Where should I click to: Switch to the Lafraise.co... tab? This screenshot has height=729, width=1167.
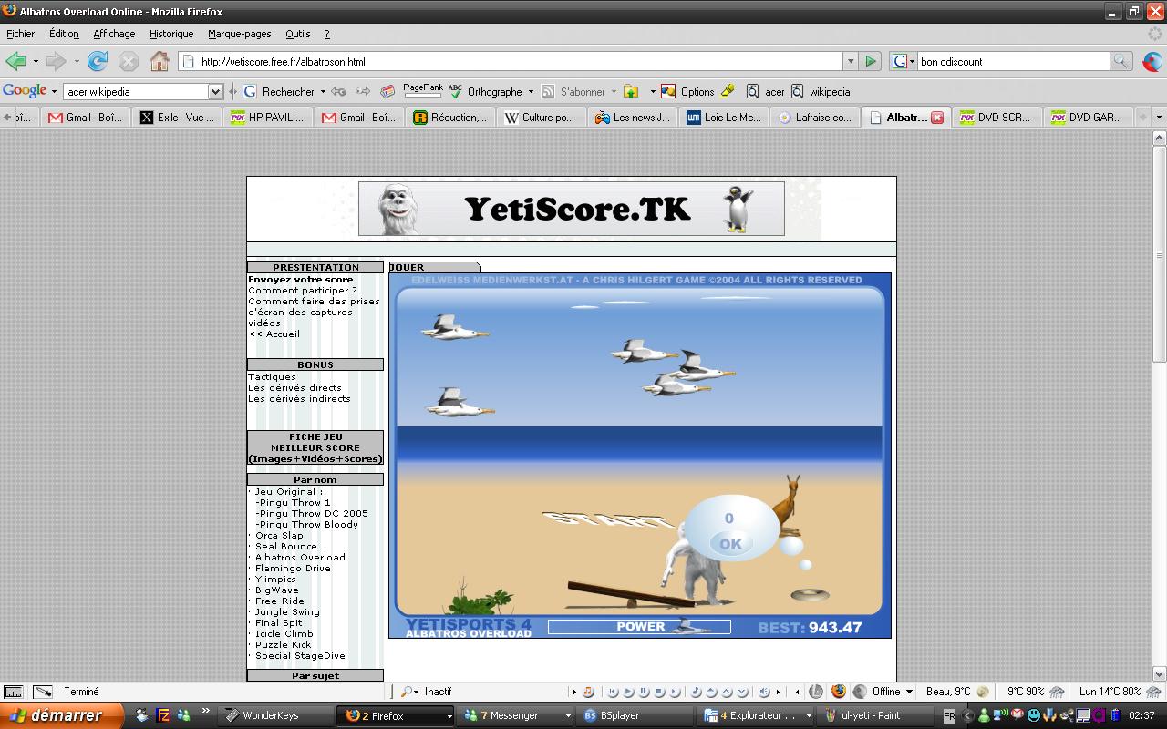tap(814, 118)
